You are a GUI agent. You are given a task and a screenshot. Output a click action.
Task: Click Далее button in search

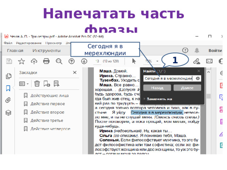[187, 87]
